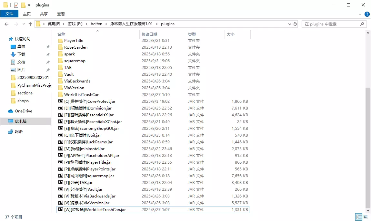Sort by the 类型 column header
Viewport: 371px width, 221px height.
tap(206, 34)
